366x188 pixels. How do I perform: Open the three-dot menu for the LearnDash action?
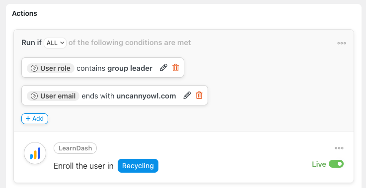point(339,148)
